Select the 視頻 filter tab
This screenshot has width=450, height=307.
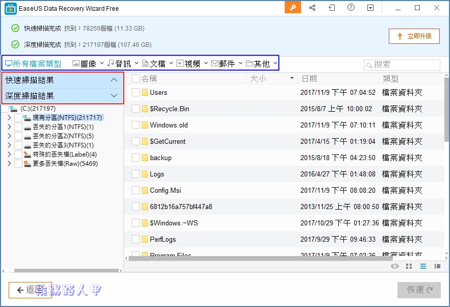[189, 63]
